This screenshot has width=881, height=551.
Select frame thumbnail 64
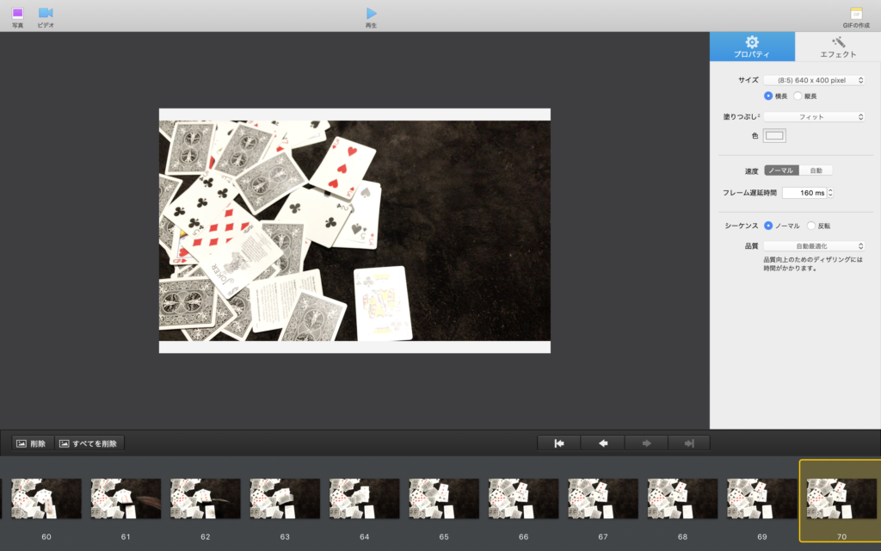pos(364,498)
